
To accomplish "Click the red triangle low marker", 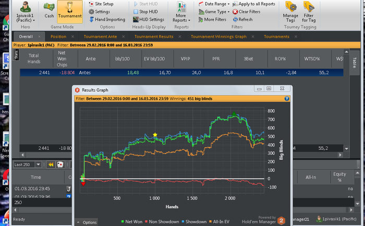I will 83,184.
